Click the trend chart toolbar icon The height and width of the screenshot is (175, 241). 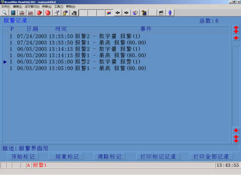pos(31,12)
